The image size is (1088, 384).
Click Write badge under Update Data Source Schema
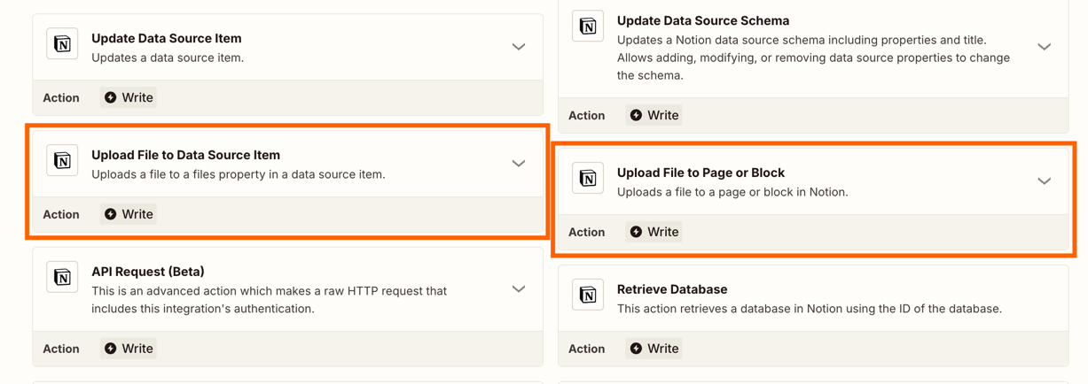654,115
